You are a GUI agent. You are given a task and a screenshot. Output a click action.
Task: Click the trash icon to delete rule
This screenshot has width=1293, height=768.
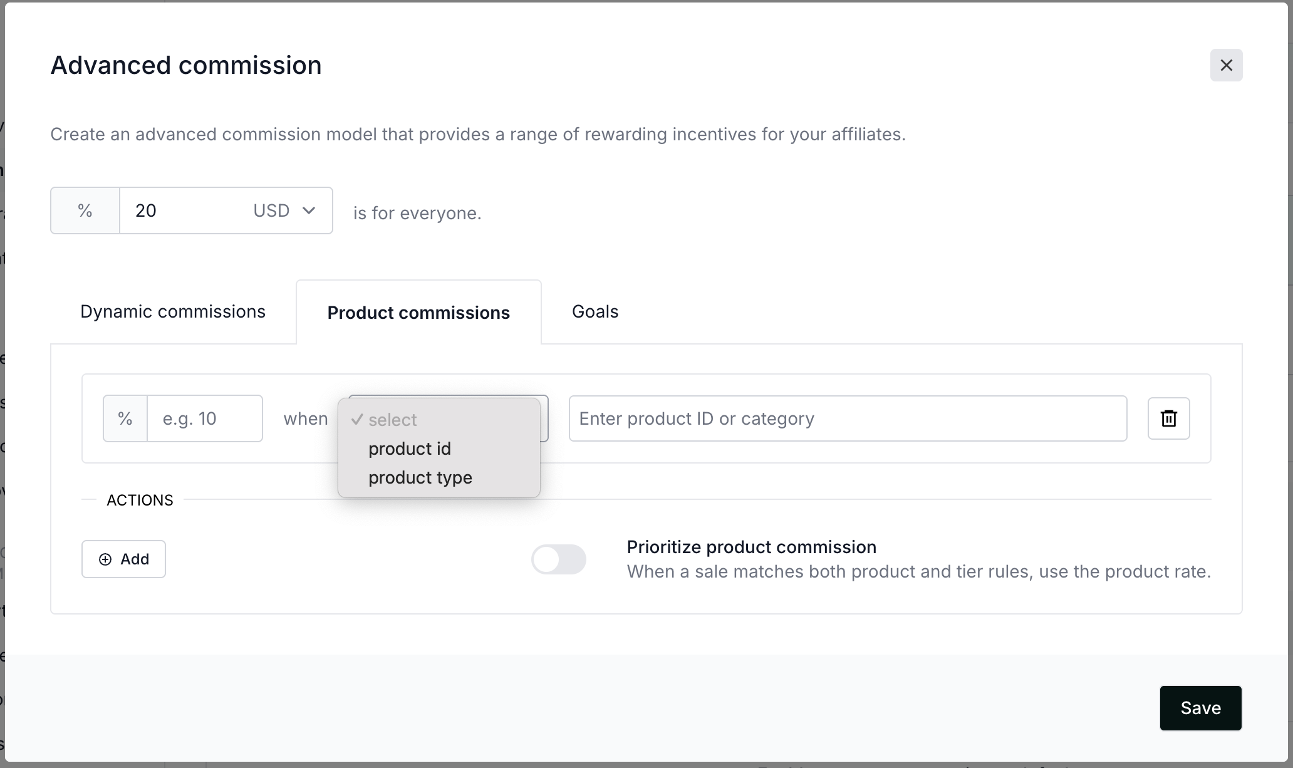click(1168, 418)
